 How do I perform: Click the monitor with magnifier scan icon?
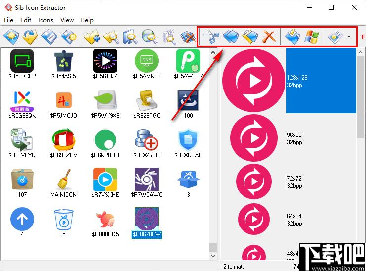130,37
